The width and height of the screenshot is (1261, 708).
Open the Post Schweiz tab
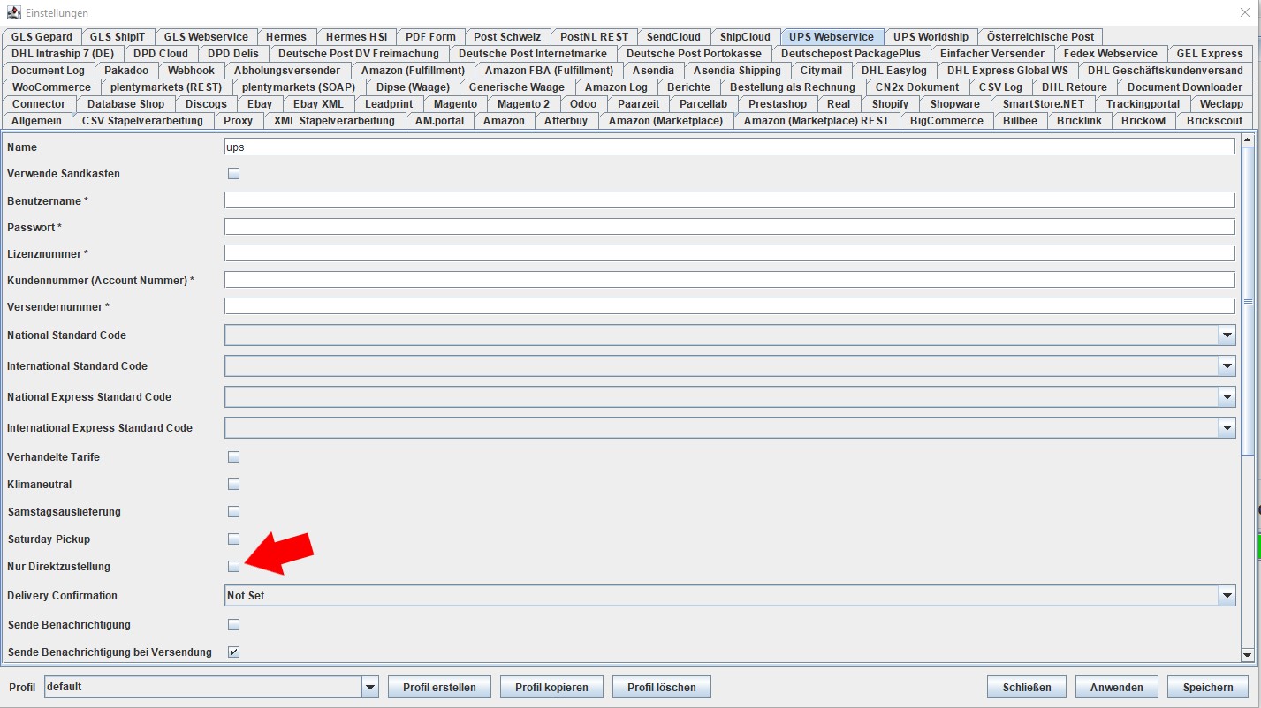pyautogui.click(x=508, y=37)
